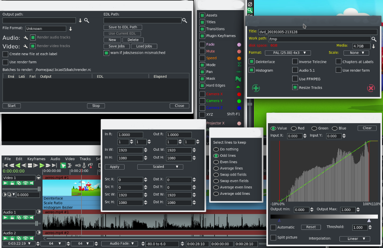
Task: Click the forward play button in transport
Action: coord(42,165)
